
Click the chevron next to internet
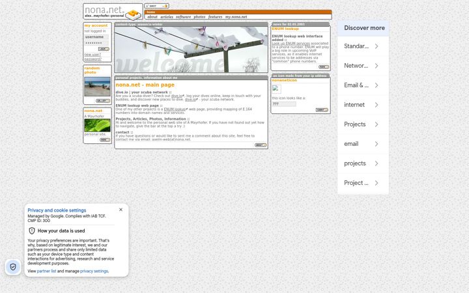(x=377, y=105)
